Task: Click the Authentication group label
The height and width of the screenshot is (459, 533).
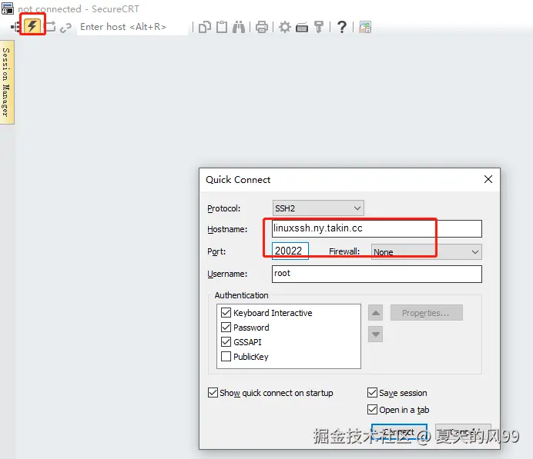Action: tap(241, 295)
